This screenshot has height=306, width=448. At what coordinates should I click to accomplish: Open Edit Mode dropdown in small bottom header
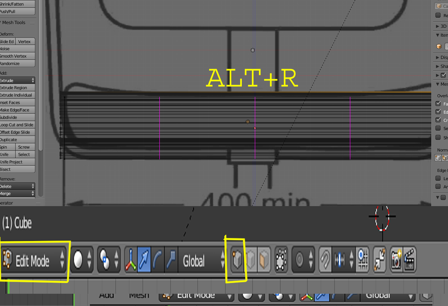coord(197,296)
